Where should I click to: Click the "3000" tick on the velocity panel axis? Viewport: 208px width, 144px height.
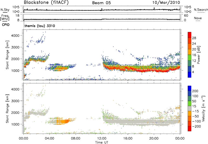pos(15,101)
